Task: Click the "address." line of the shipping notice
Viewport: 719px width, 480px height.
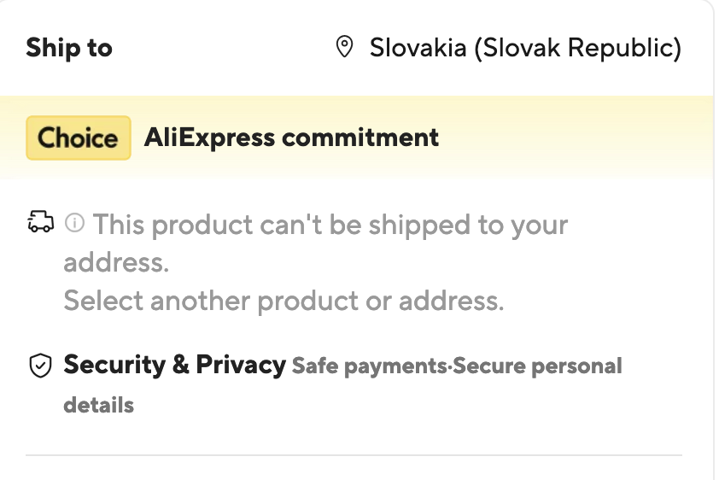Action: pos(116,262)
